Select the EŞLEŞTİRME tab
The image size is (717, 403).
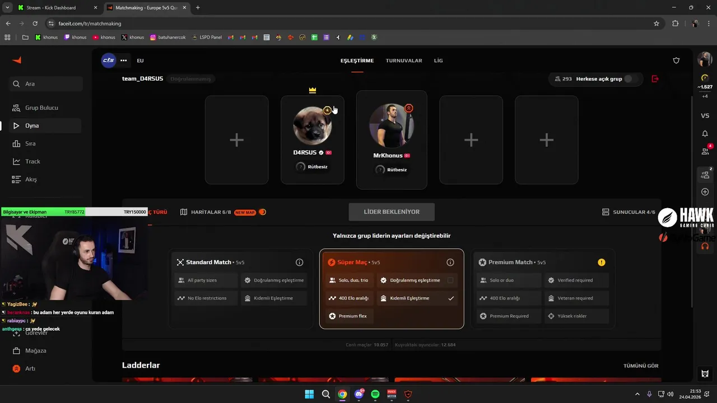pos(357,60)
